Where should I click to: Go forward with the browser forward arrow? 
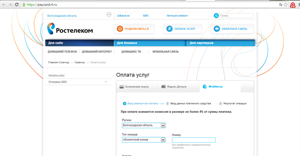[x=10, y=5]
